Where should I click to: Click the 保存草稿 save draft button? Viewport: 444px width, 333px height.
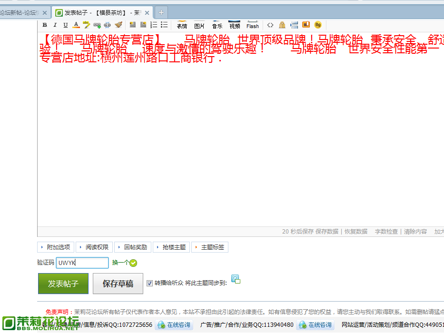[x=118, y=284]
